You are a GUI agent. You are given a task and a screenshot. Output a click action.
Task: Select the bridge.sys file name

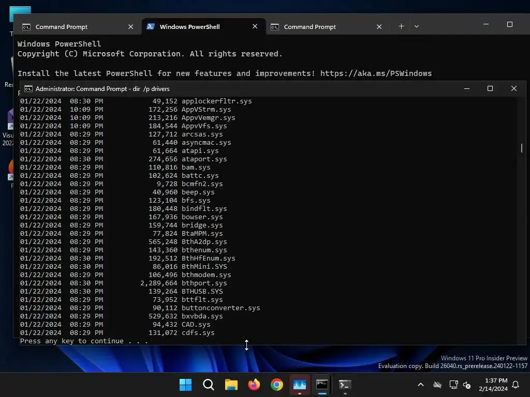tap(202, 225)
